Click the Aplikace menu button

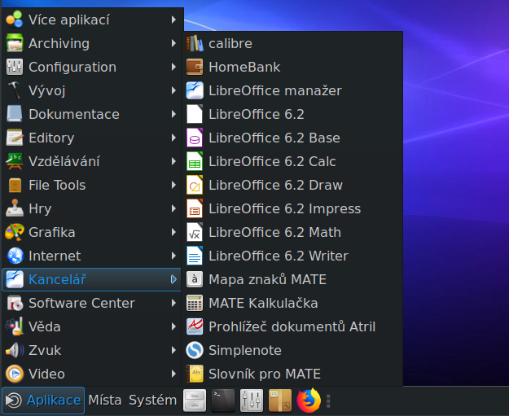pyautogui.click(x=43, y=400)
